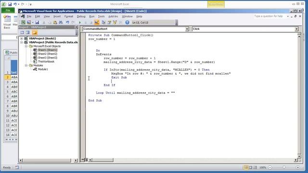Open the Add-Ins menu

(114, 16)
